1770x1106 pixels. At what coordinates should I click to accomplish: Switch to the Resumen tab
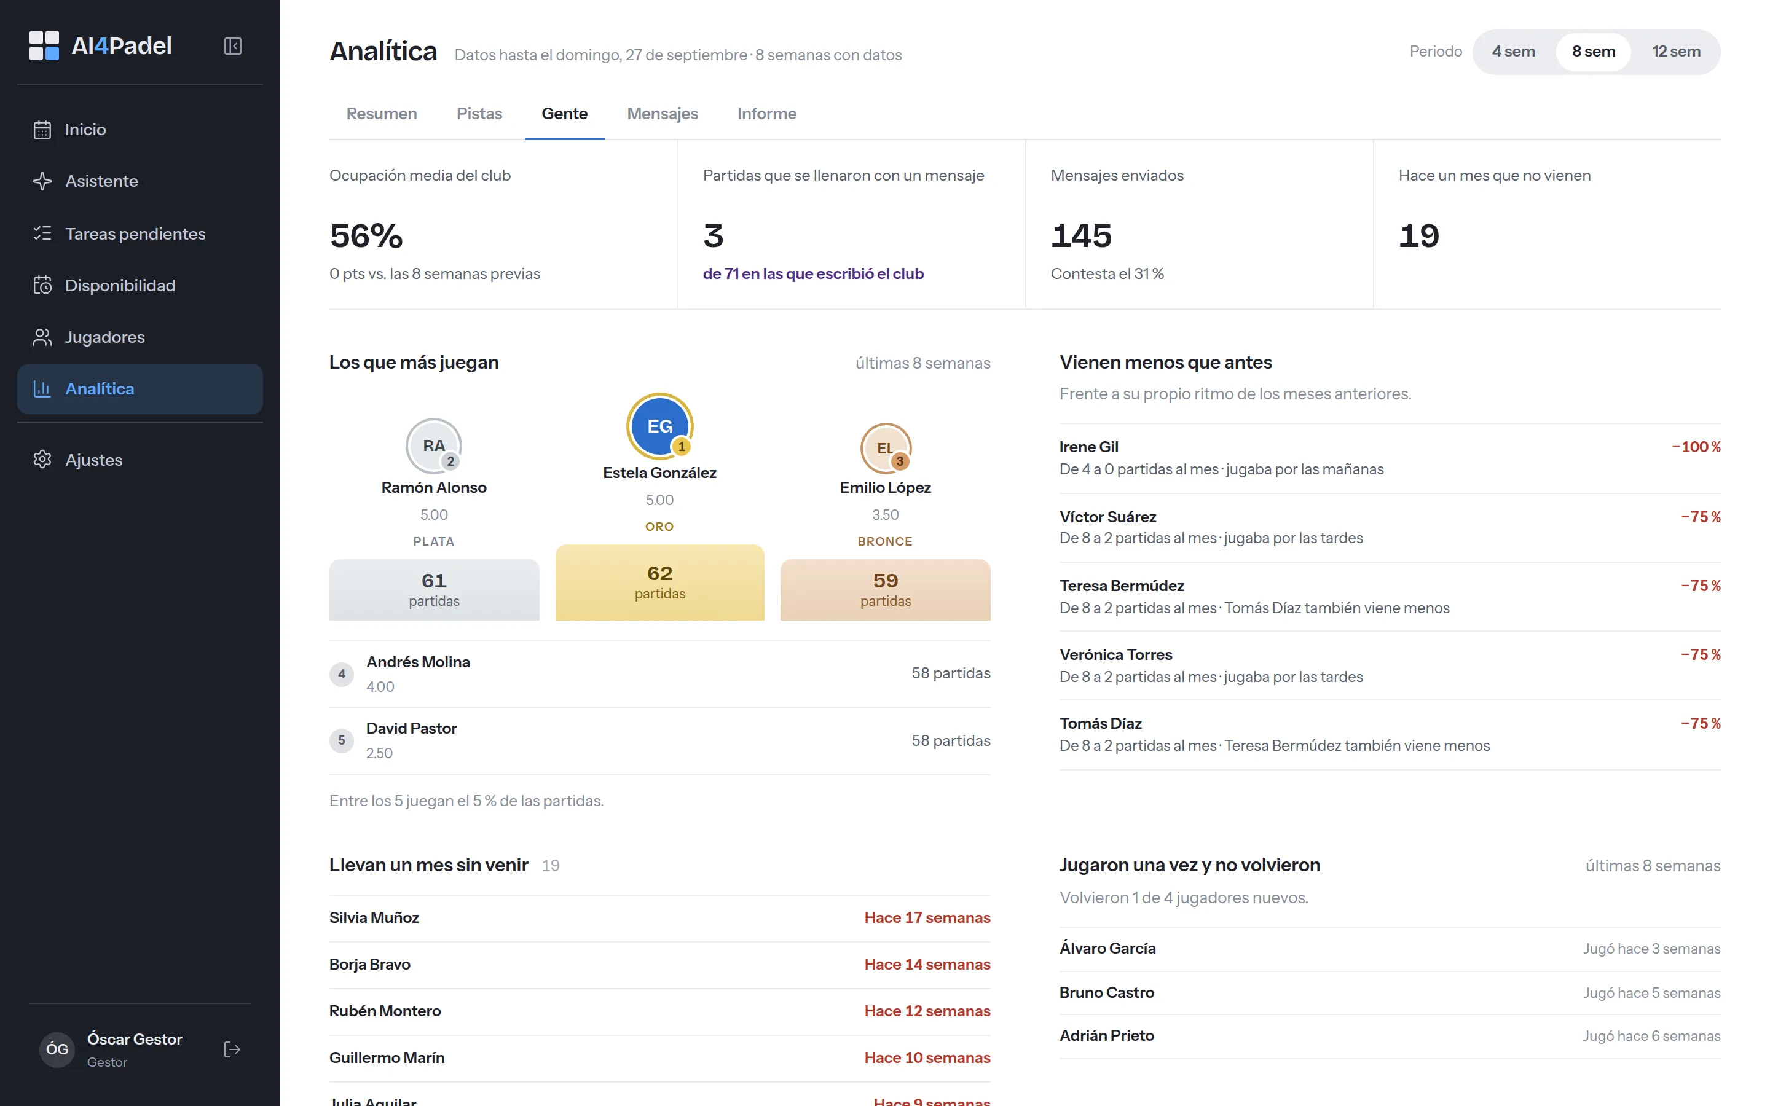381,114
